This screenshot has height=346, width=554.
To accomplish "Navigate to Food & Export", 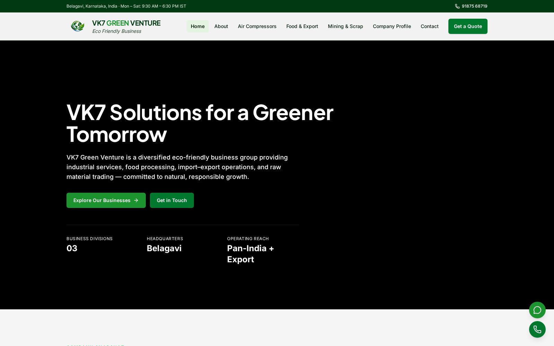I will [302, 26].
